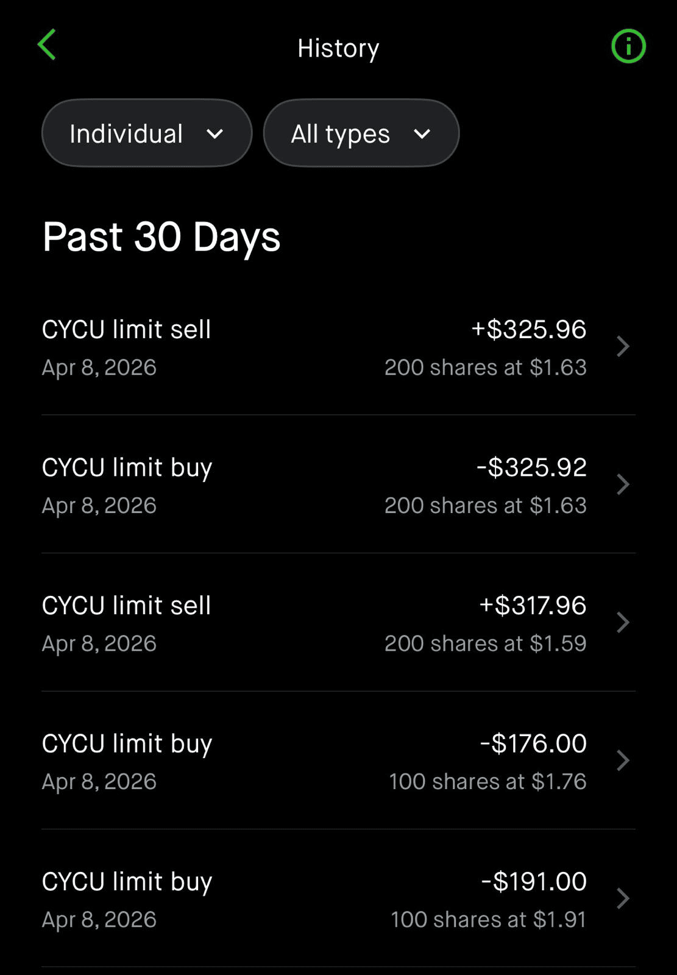The width and height of the screenshot is (677, 975).
Task: Open CYCU limit buy at $1.76
Action: [x=127, y=744]
